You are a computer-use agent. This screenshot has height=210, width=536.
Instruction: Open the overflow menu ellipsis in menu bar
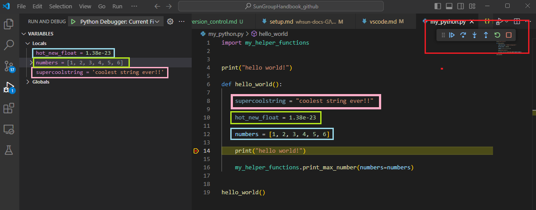pos(134,7)
